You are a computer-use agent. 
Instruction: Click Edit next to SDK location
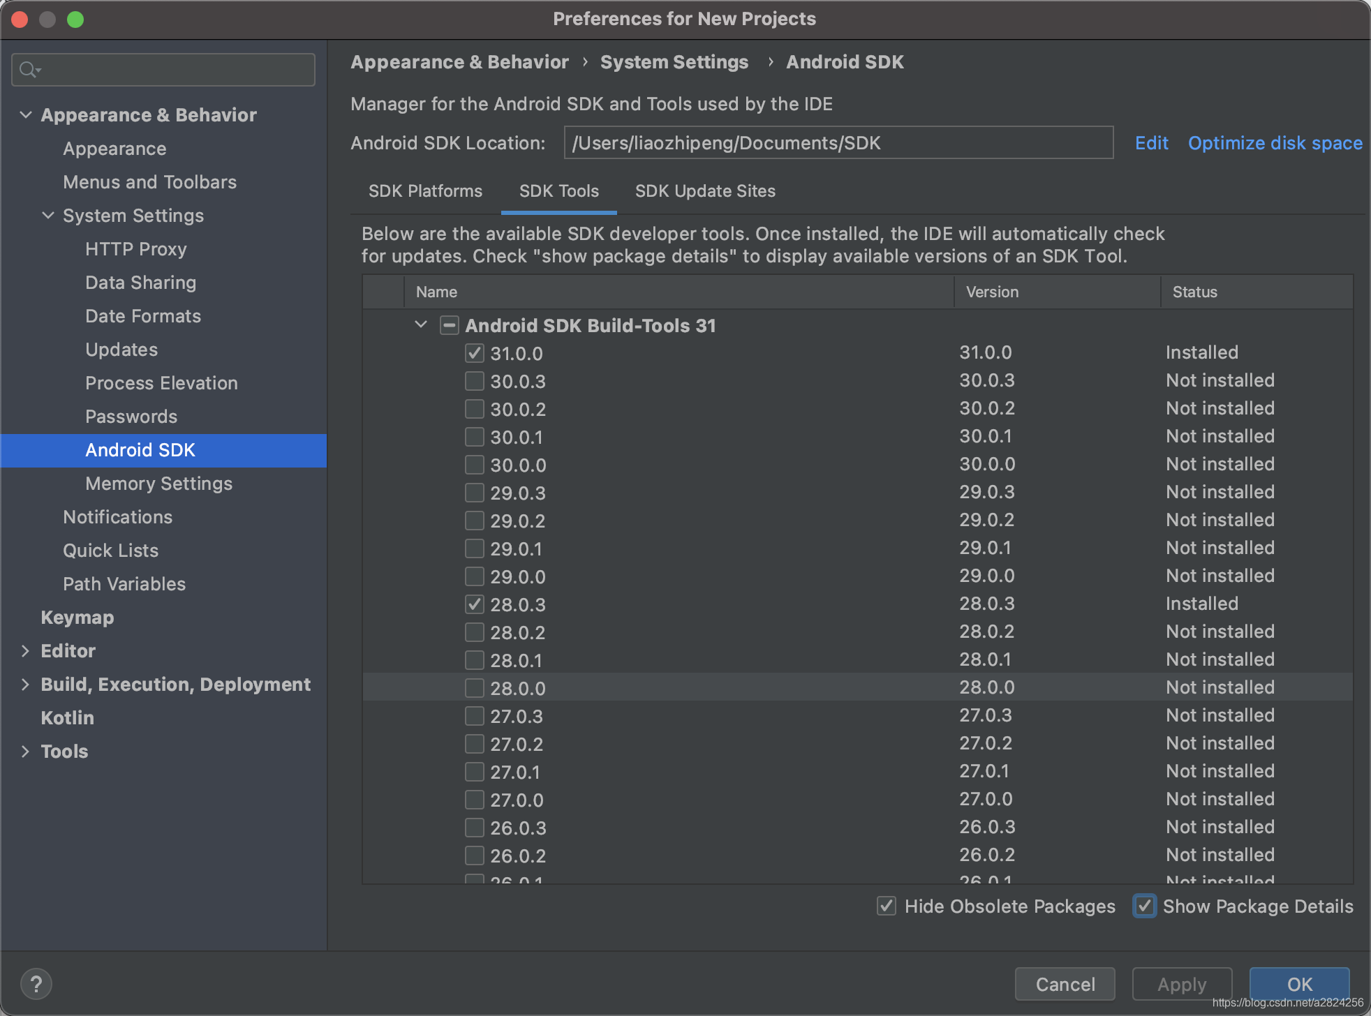click(x=1151, y=143)
